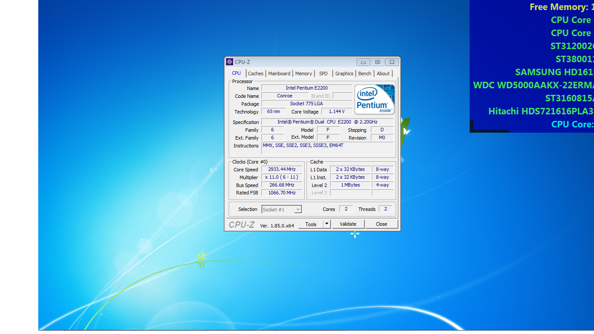Click the SAMSUNG HD161 drive line in the widget
Viewport: 594px width, 334px height.
(x=554, y=72)
